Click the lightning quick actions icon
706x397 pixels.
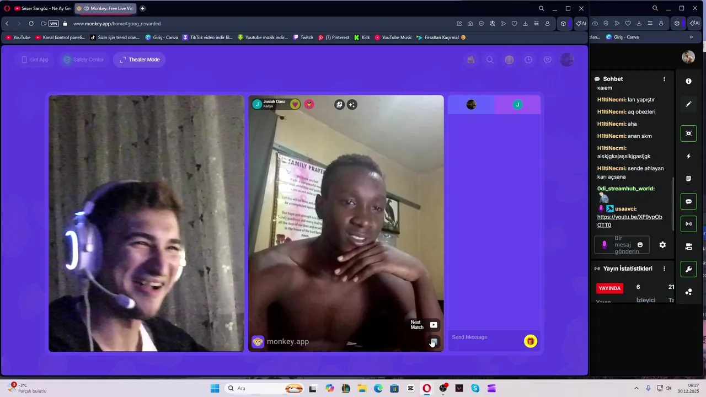(x=688, y=156)
